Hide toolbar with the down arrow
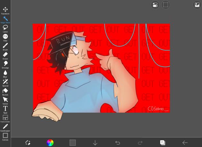Viewport: 202px width, 147px height. coord(95,143)
